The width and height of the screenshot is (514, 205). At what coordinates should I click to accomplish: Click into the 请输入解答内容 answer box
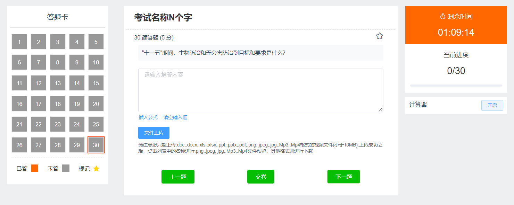[x=260, y=90]
